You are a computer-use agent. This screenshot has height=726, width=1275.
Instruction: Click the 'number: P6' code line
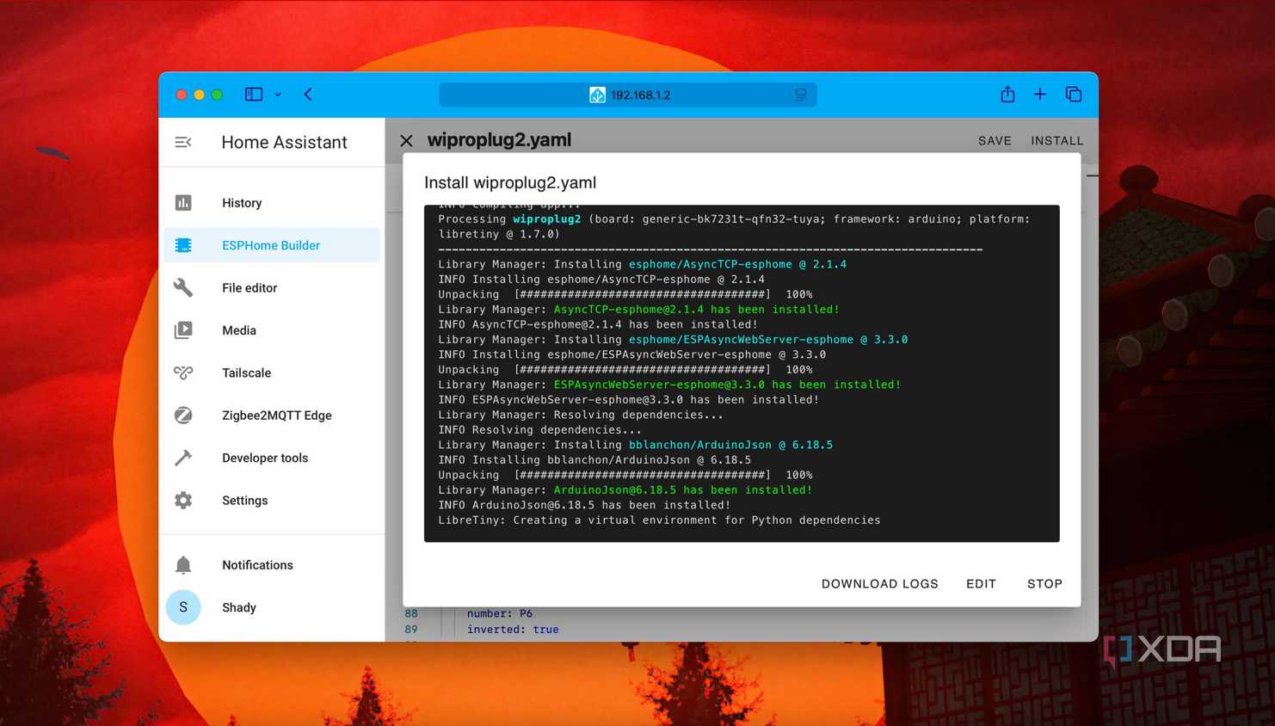(x=500, y=613)
